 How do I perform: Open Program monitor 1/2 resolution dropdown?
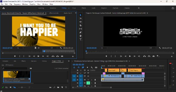pos(153,48)
